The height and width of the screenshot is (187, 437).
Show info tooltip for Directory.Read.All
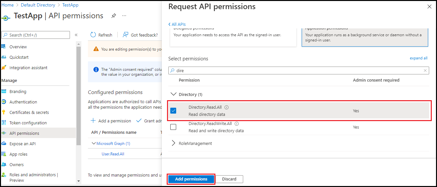227,107
